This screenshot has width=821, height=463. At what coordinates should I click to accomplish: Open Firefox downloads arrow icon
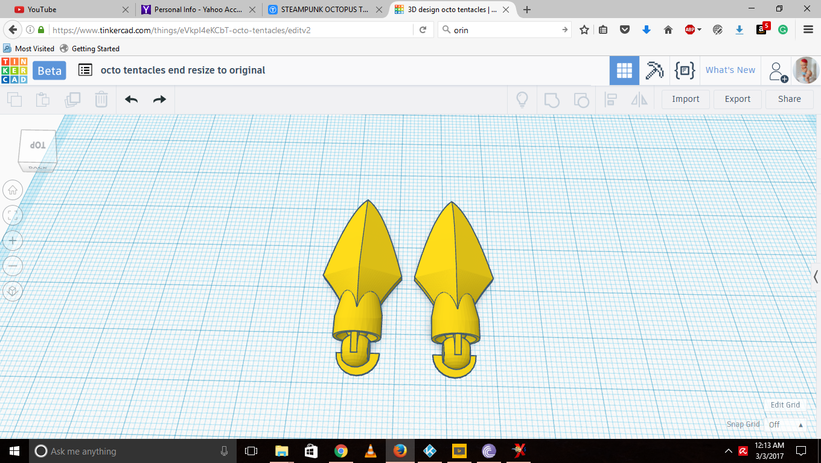(647, 30)
